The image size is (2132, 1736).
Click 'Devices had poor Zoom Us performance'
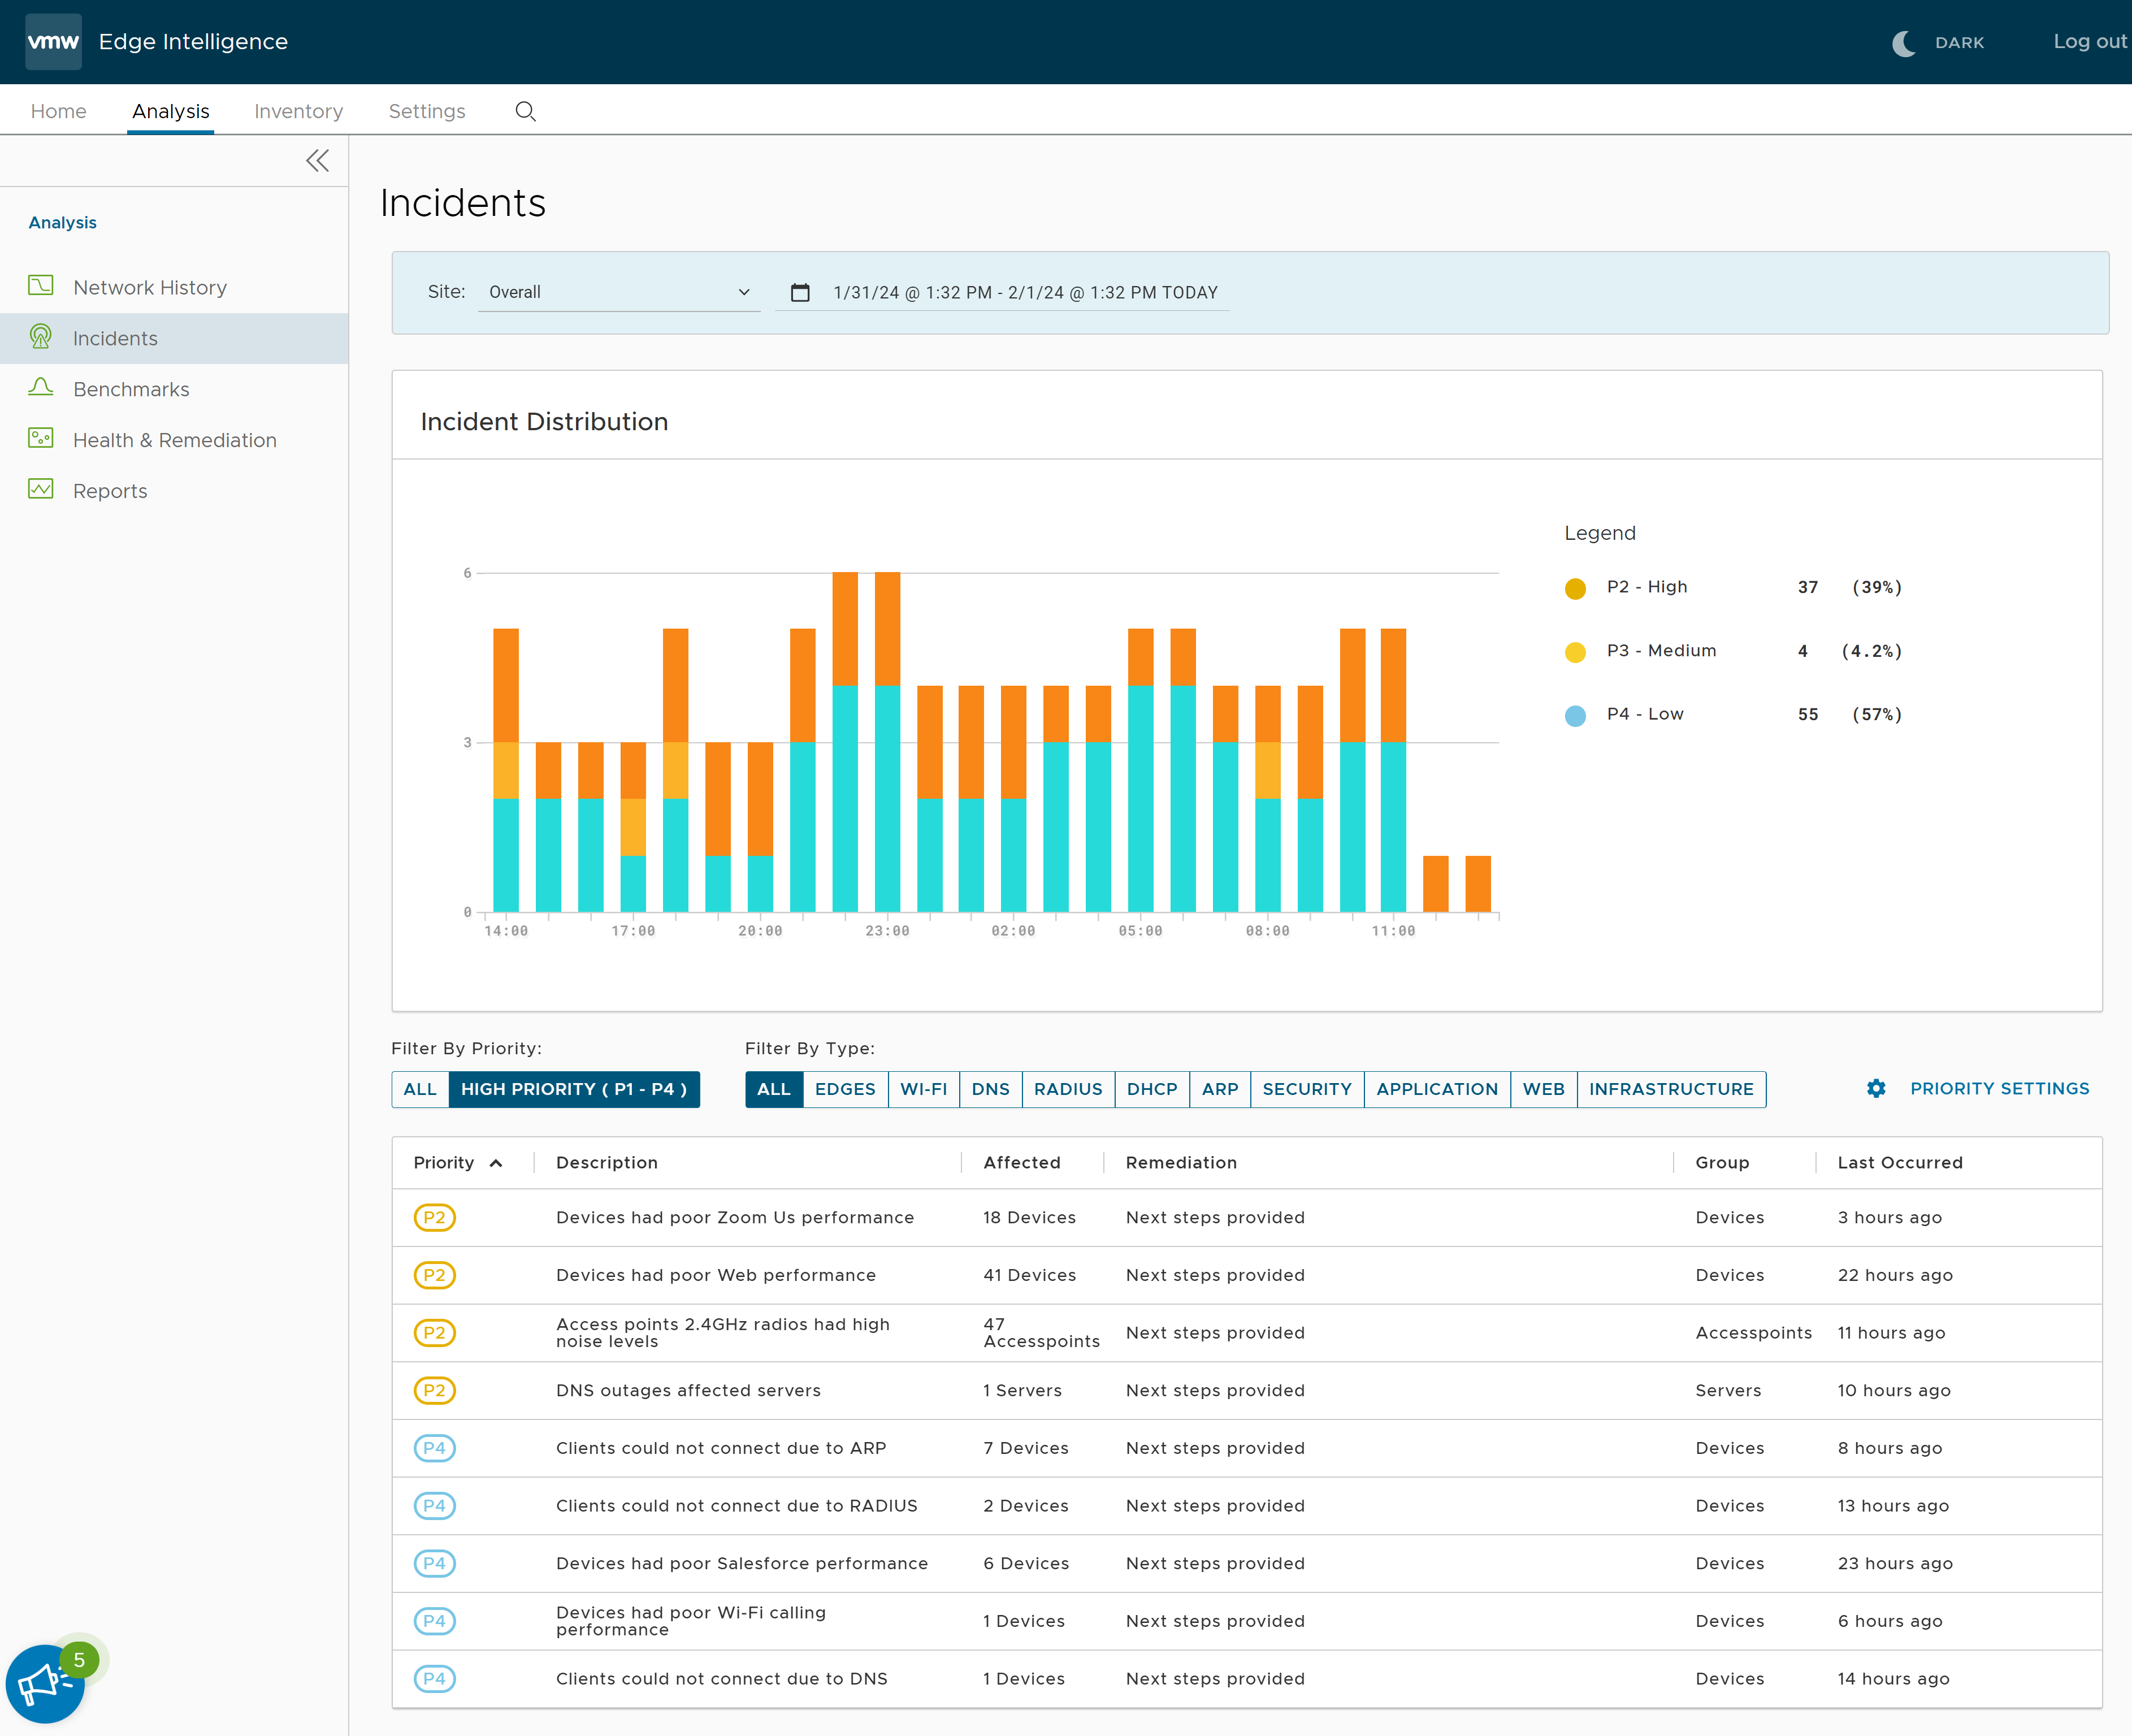735,1217
